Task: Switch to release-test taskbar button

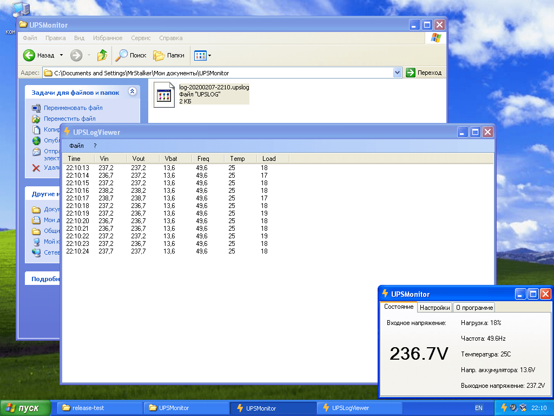Action: click(x=100, y=408)
